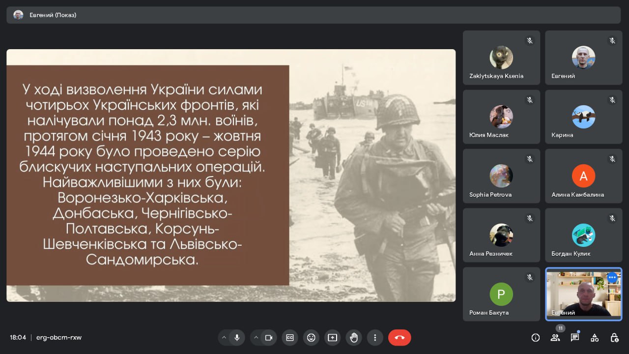Click the meeting code erg-obcm-rxw
629x354 pixels.
coord(59,338)
